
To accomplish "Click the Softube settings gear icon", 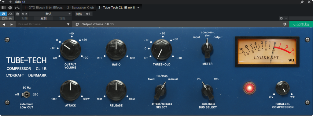I will click(x=285, y=24).
